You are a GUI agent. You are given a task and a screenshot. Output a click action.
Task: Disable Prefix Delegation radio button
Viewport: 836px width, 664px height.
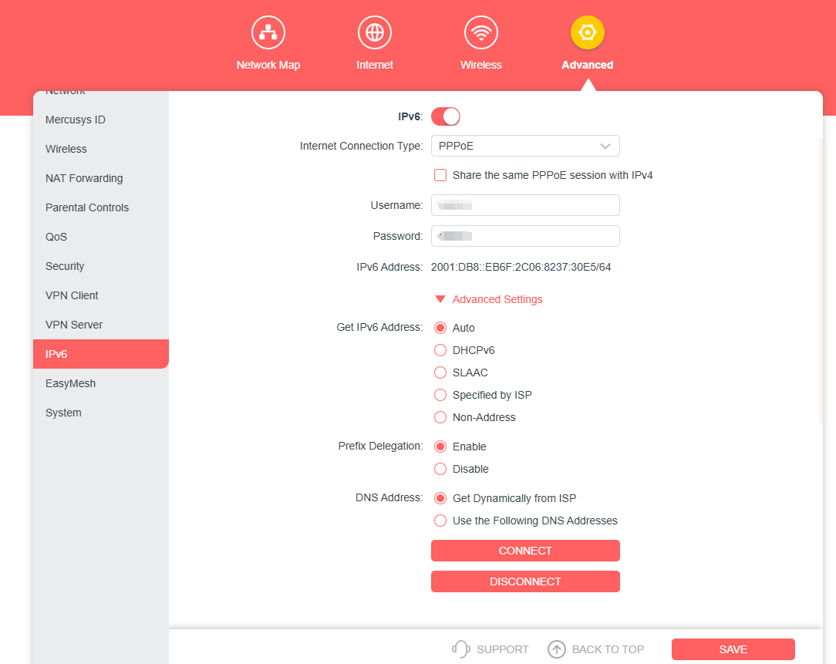click(440, 469)
